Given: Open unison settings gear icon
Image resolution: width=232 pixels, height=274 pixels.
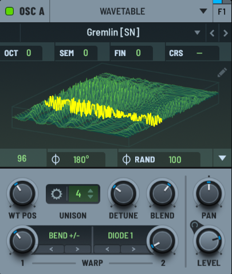Looking at the screenshot, I should pyautogui.click(x=57, y=194).
